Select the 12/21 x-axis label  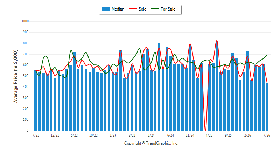tap(55, 135)
